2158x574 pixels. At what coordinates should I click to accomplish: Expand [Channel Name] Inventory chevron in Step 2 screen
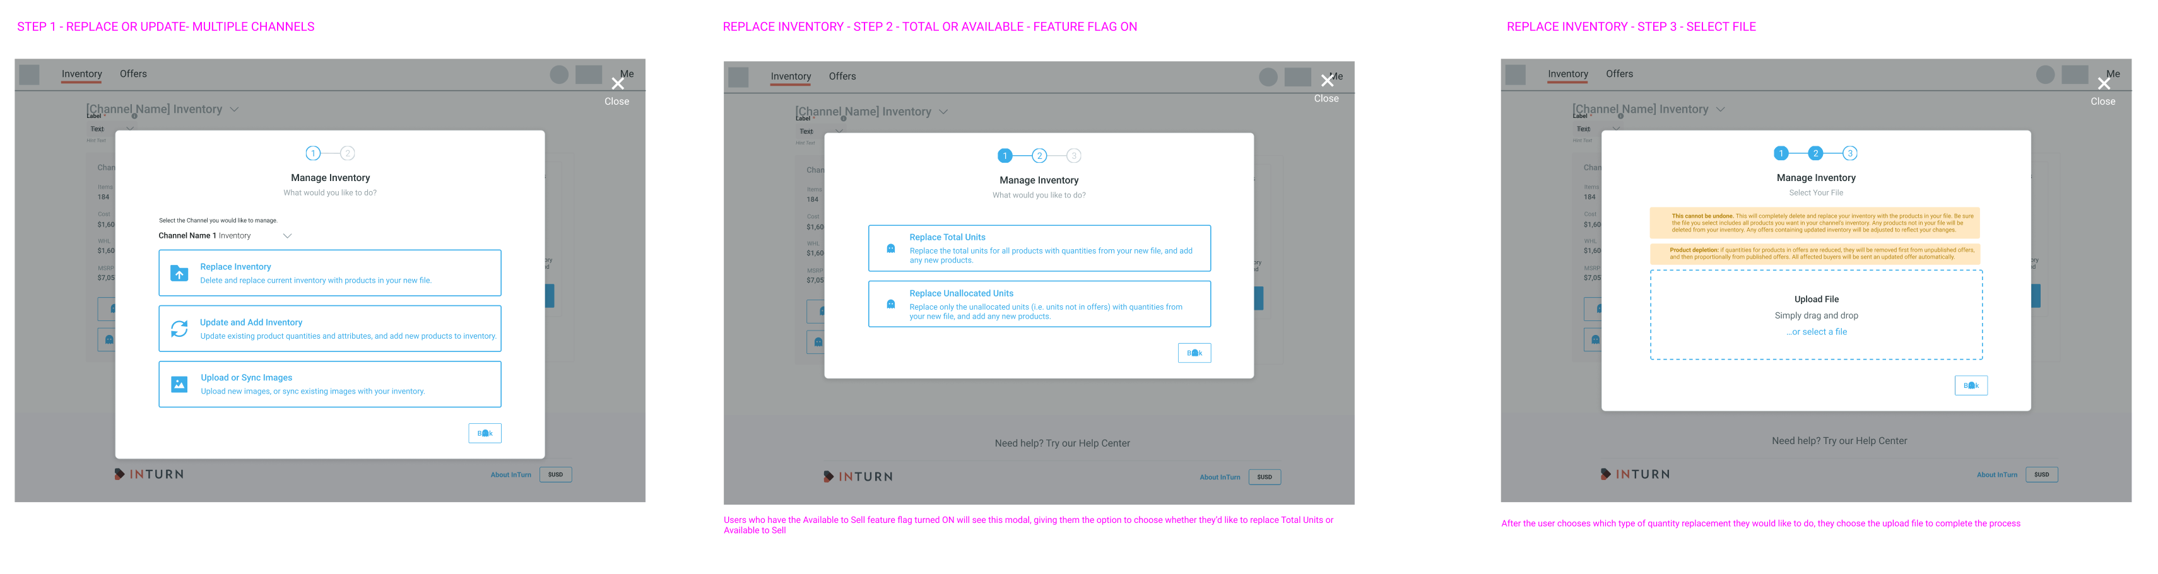pyautogui.click(x=943, y=112)
